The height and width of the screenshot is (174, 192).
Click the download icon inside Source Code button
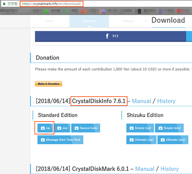[x=76, y=128]
